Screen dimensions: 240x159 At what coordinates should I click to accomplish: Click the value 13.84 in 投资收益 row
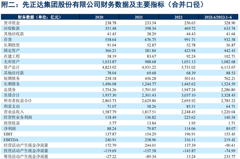pyautogui.click(x=152, y=123)
